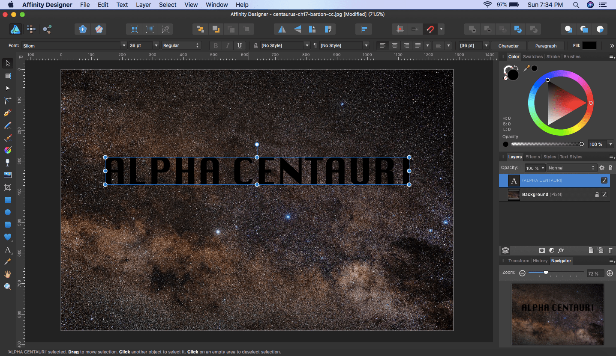Pick the Crop tool
The image size is (616, 356).
point(7,187)
